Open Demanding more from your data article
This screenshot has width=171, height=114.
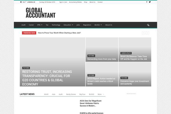(102, 59)
